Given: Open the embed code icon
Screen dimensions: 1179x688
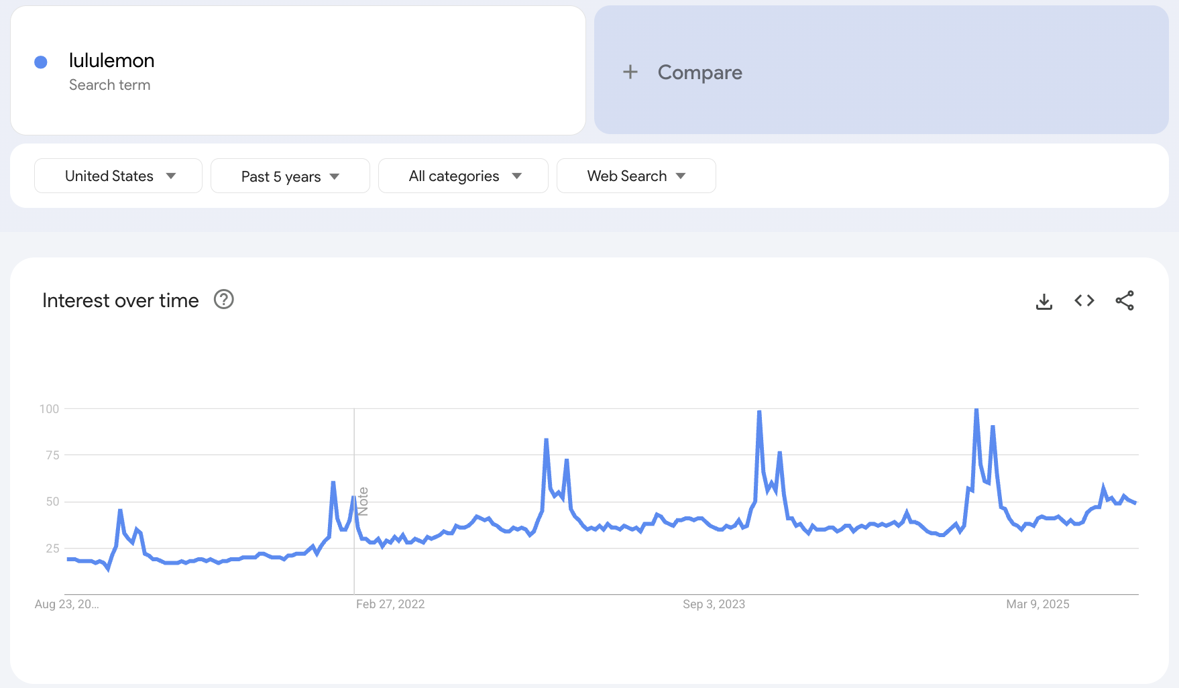Looking at the screenshot, I should pyautogui.click(x=1084, y=301).
